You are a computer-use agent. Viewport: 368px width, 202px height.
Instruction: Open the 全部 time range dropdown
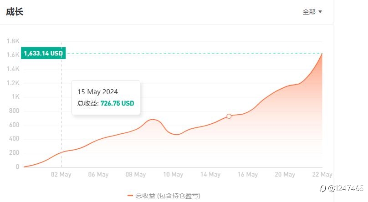312,12
